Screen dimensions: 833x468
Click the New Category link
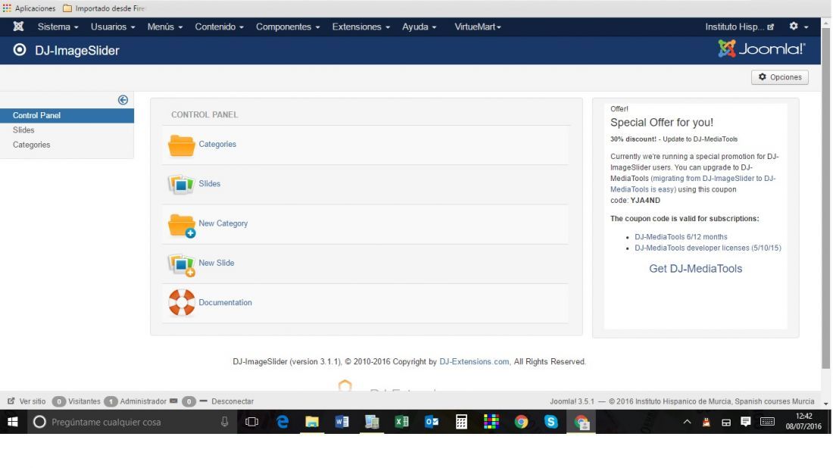tap(223, 223)
